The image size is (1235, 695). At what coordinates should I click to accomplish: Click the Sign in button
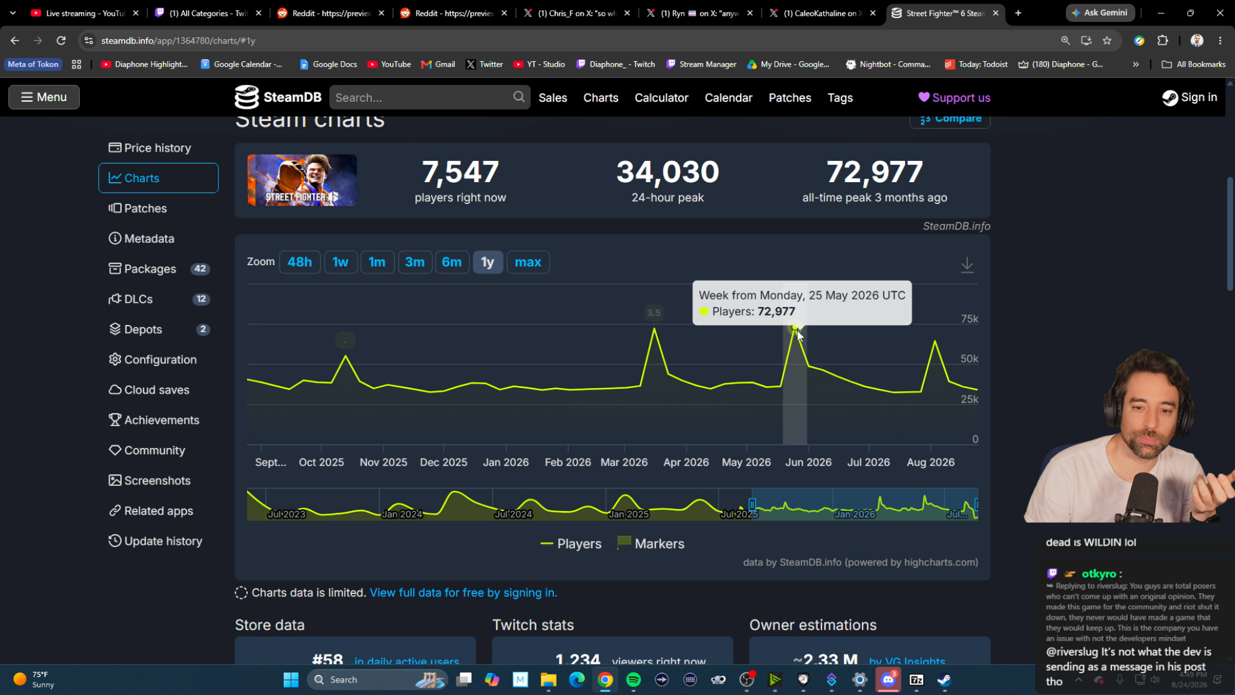(x=1189, y=97)
